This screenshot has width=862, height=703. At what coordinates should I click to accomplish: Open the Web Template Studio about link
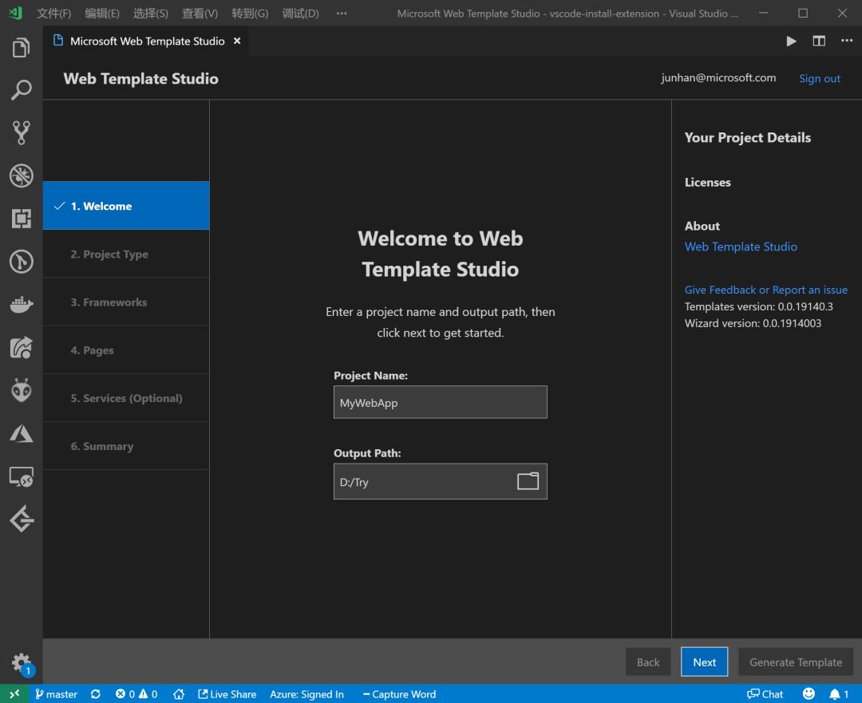point(741,247)
